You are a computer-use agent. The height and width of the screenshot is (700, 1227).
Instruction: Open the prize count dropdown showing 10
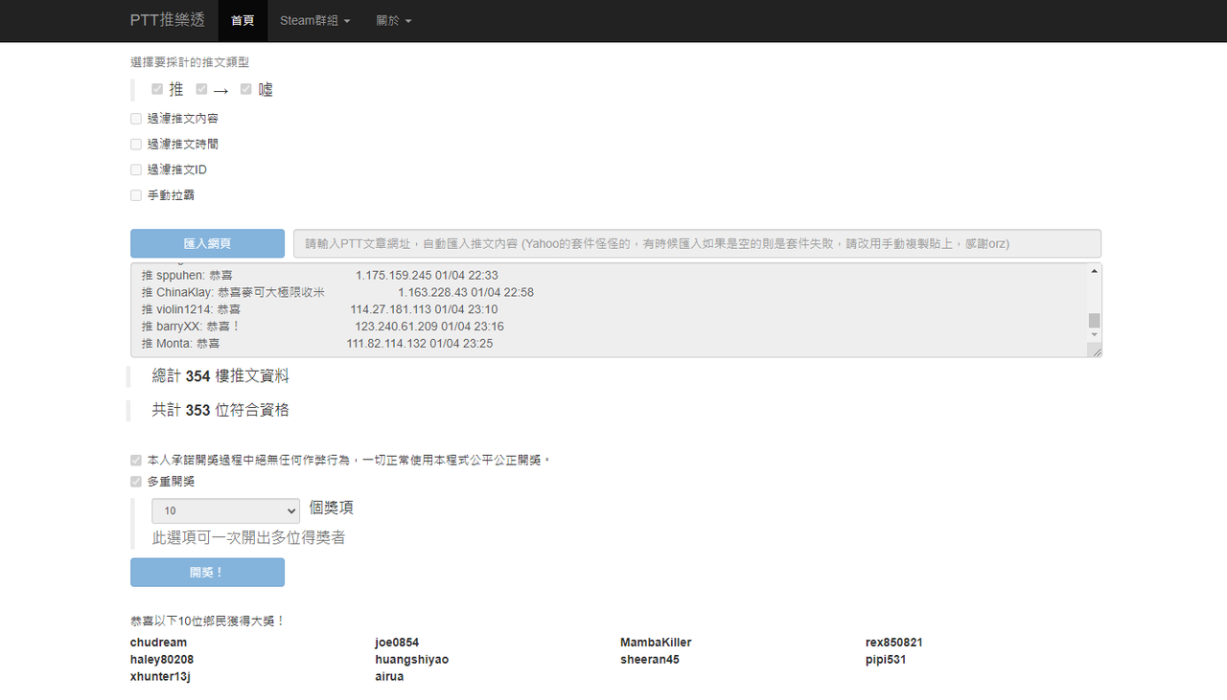[225, 510]
